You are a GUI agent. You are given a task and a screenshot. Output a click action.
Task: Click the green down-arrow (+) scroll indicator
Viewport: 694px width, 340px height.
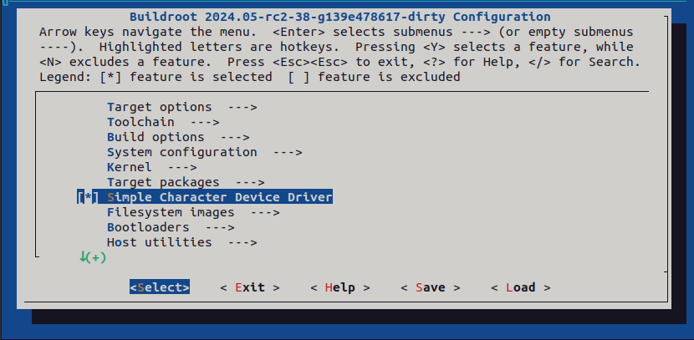(93, 256)
